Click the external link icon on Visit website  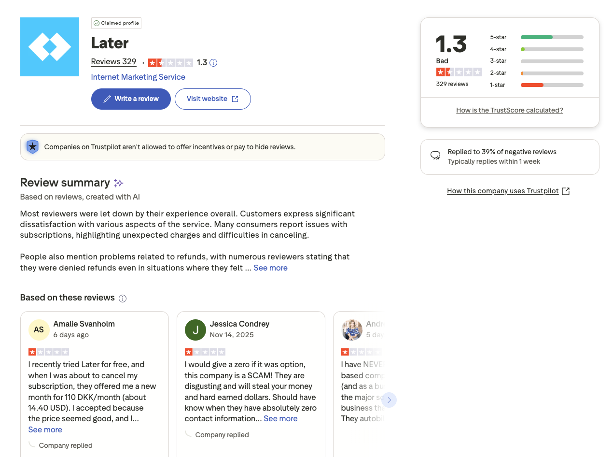pos(235,99)
